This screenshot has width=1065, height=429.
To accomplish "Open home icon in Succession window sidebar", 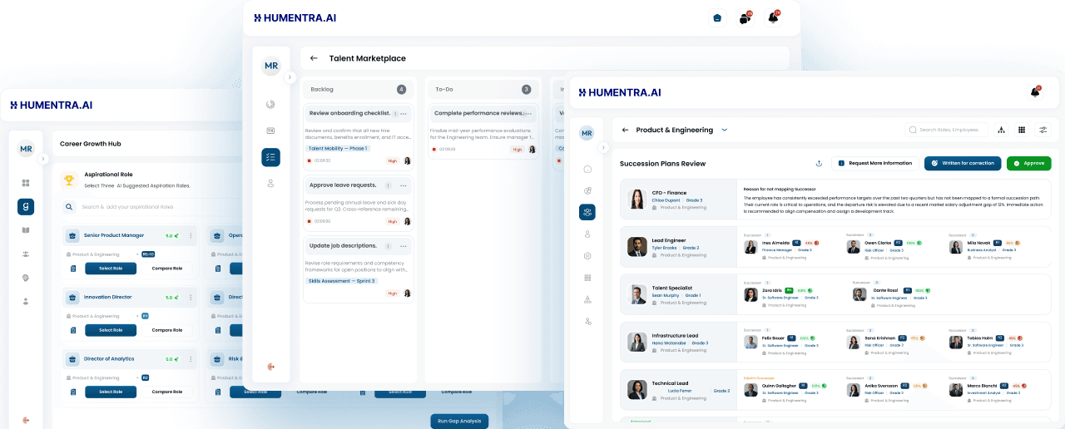I will [587, 169].
